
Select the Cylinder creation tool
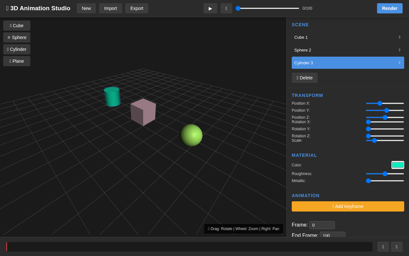[x=16, y=49]
